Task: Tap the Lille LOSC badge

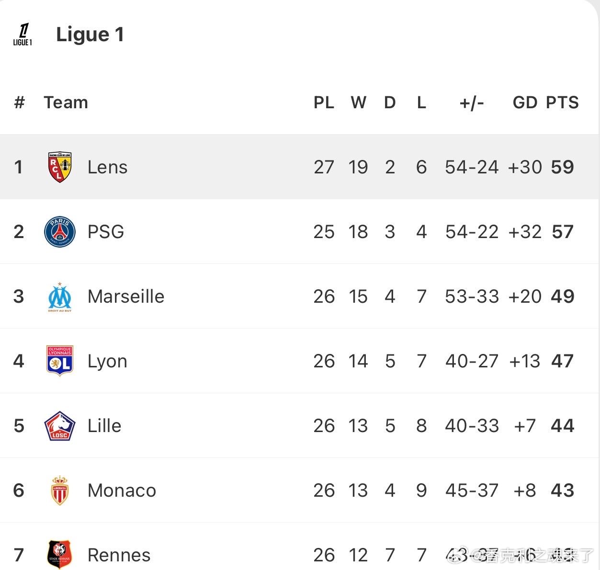Action: 60,426
